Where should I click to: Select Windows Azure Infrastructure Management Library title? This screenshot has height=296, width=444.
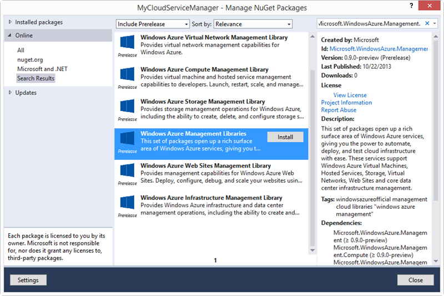(x=211, y=198)
